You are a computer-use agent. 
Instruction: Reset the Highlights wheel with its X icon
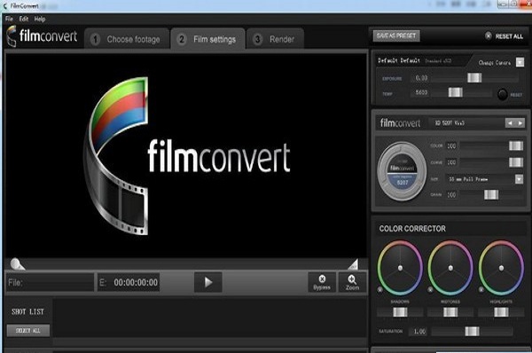(481, 289)
